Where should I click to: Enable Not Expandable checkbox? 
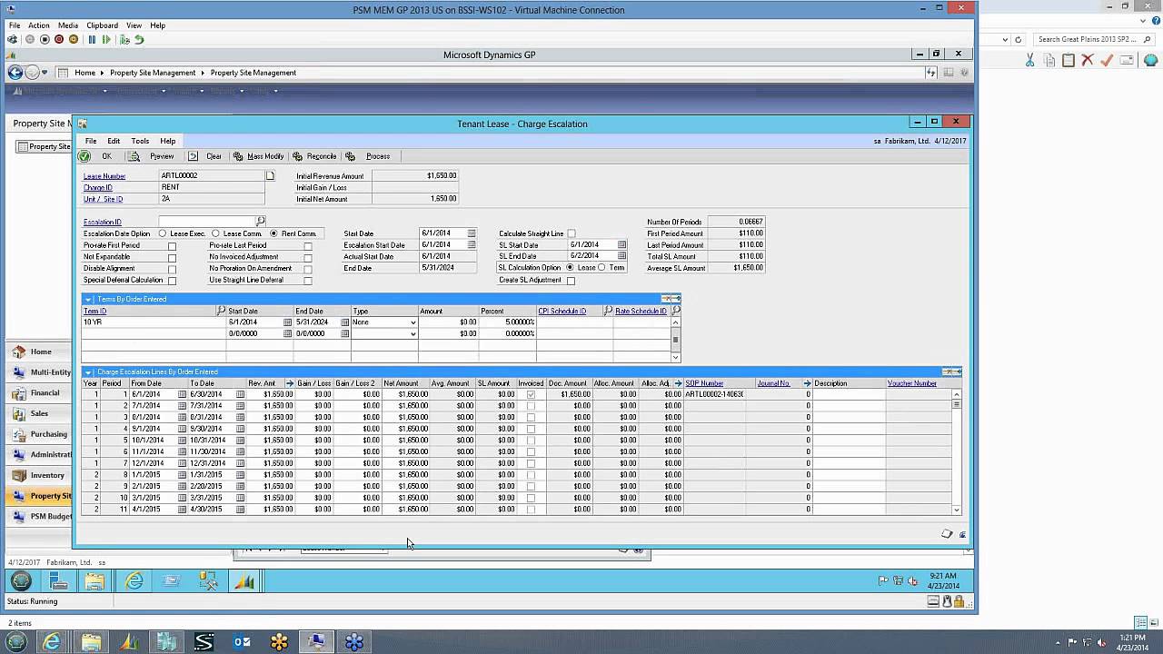click(172, 257)
